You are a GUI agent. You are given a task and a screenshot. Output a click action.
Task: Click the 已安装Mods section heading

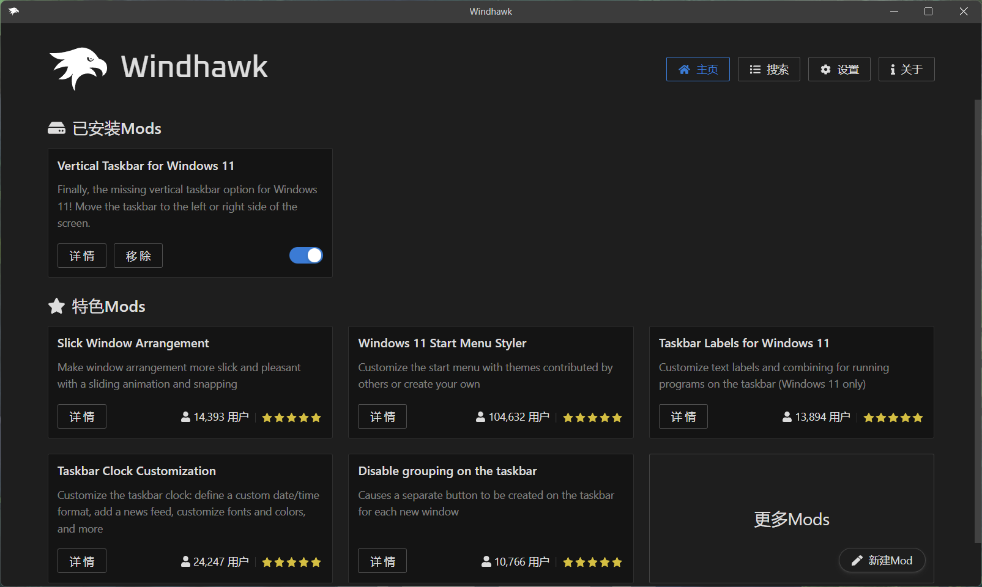click(x=117, y=128)
